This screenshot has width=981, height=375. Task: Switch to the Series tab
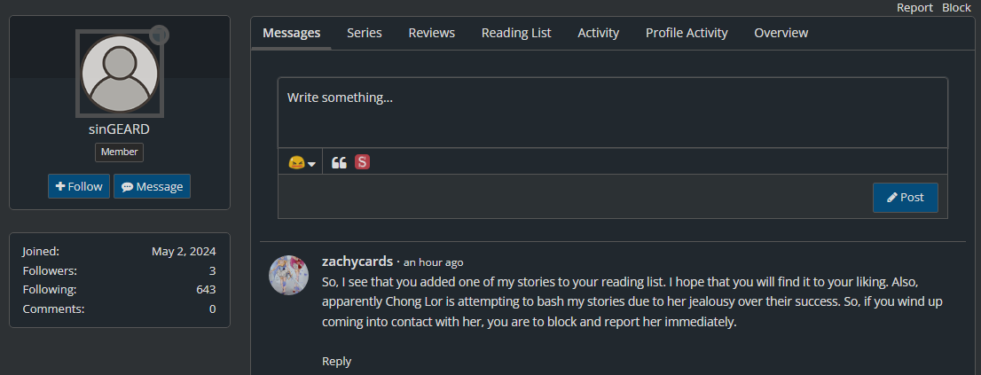pos(365,33)
